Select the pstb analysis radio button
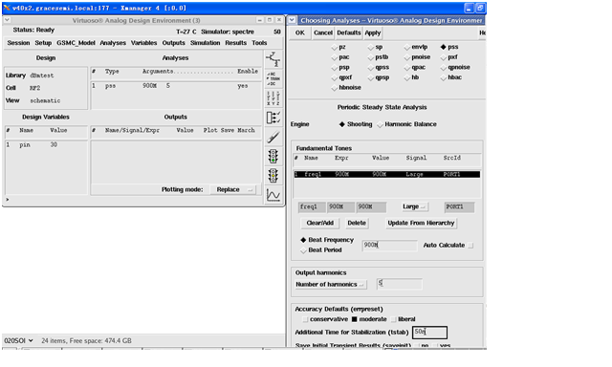The width and height of the screenshot is (612, 367). [371, 57]
